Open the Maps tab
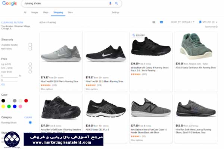The width and height of the screenshot is (224, 149). (46, 12)
